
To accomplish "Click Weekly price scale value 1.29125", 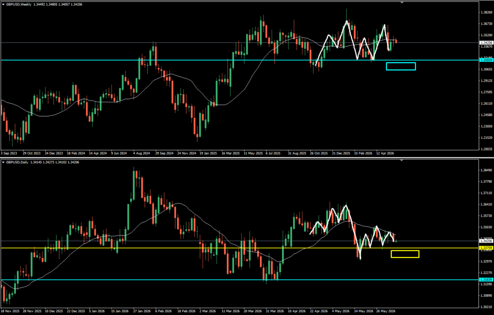I will [x=487, y=81].
